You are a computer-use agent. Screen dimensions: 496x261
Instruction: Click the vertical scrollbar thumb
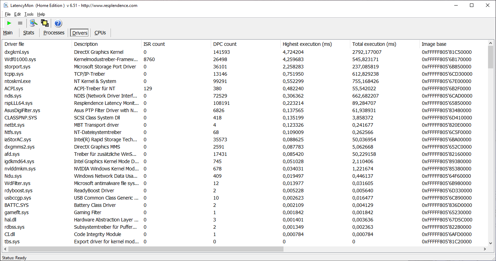tap(491, 57)
